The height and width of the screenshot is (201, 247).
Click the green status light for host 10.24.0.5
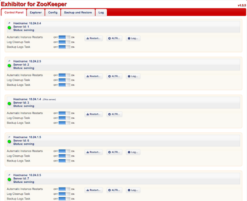[9, 179]
